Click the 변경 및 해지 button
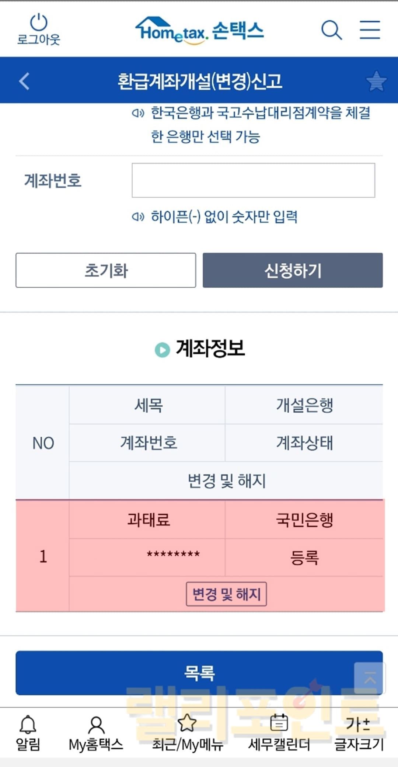 pos(226,594)
